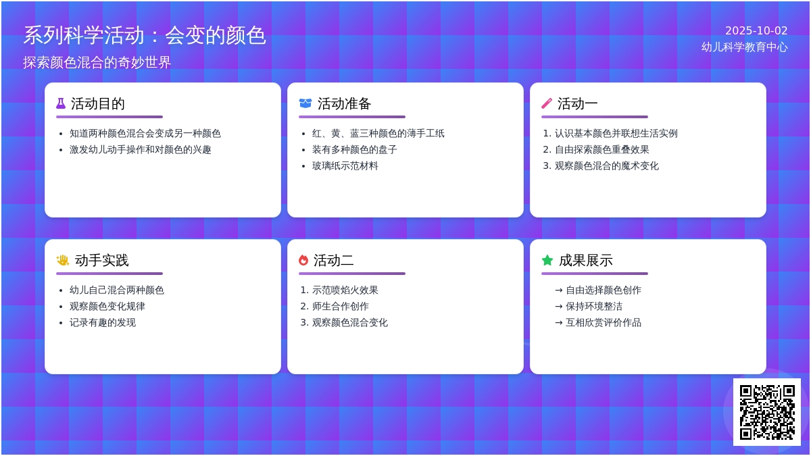The image size is (811, 456).
Task: Click the green star icon beside 成果展示
Action: point(547,260)
